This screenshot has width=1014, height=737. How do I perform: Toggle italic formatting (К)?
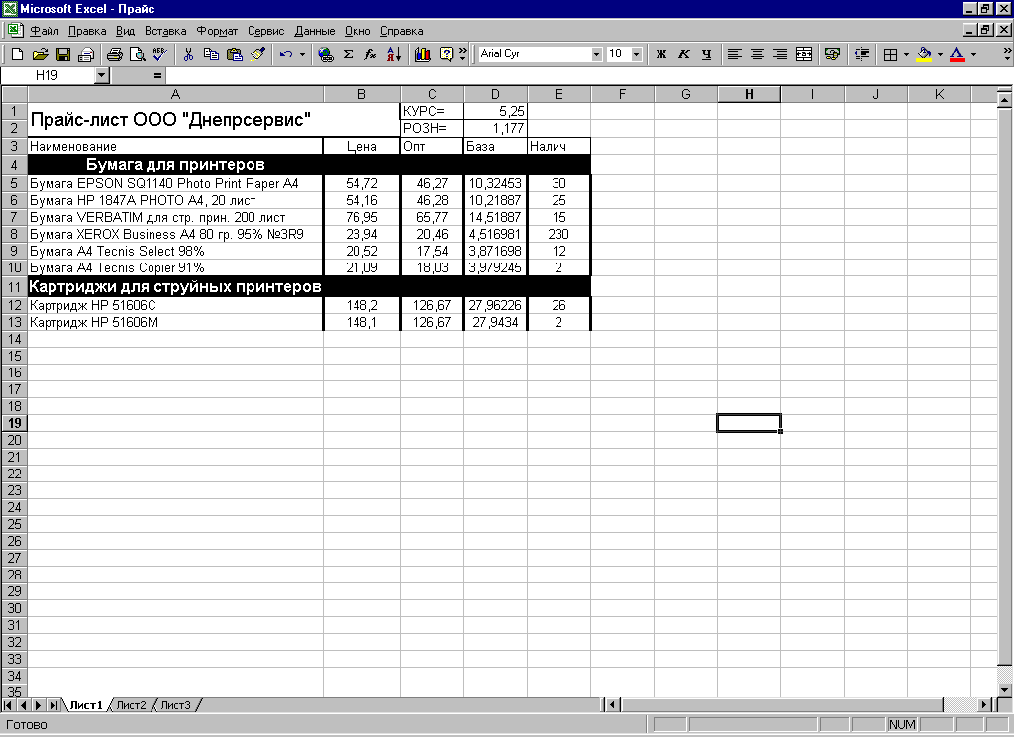click(683, 54)
